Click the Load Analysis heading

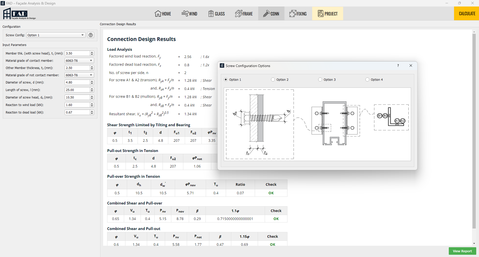[120, 49]
